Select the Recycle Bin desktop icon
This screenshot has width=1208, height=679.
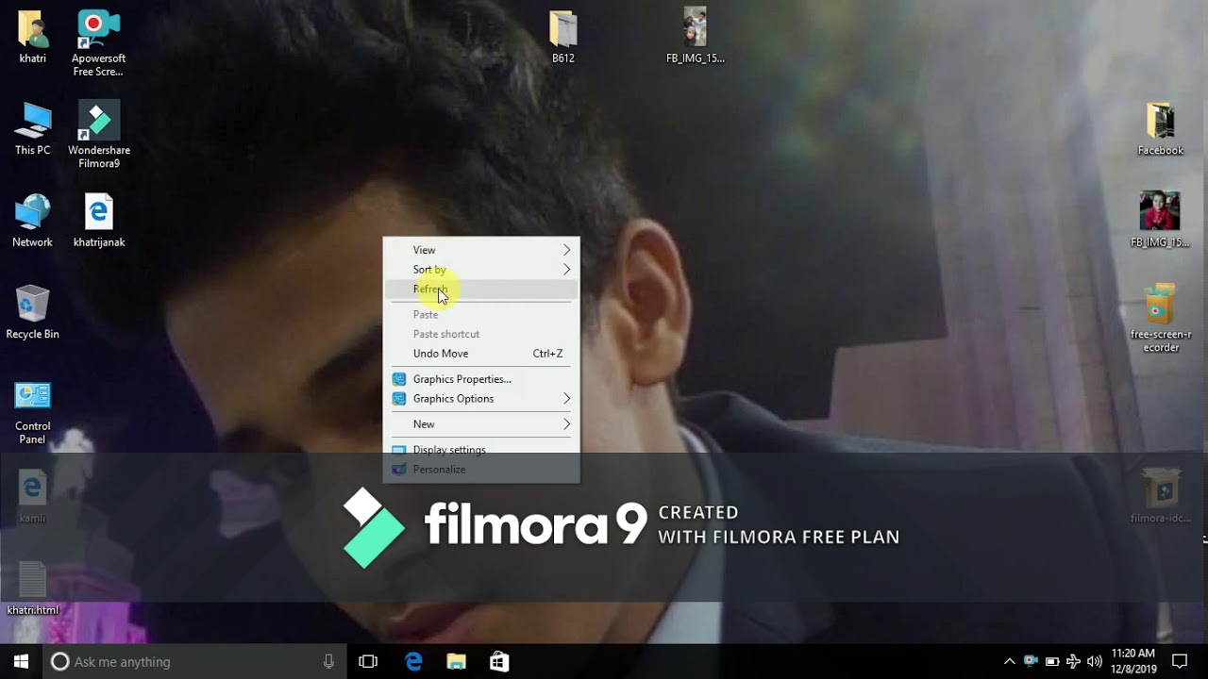[32, 312]
